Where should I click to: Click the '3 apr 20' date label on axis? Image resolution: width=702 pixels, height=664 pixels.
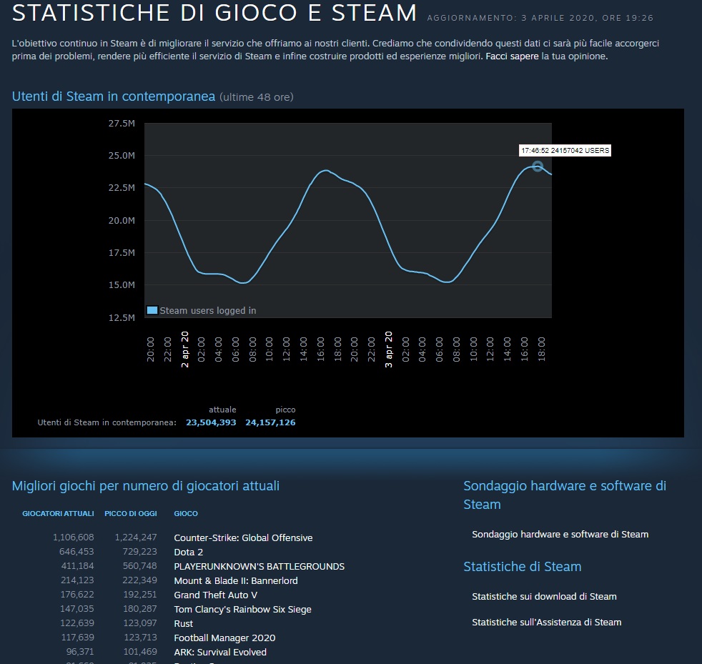point(389,350)
